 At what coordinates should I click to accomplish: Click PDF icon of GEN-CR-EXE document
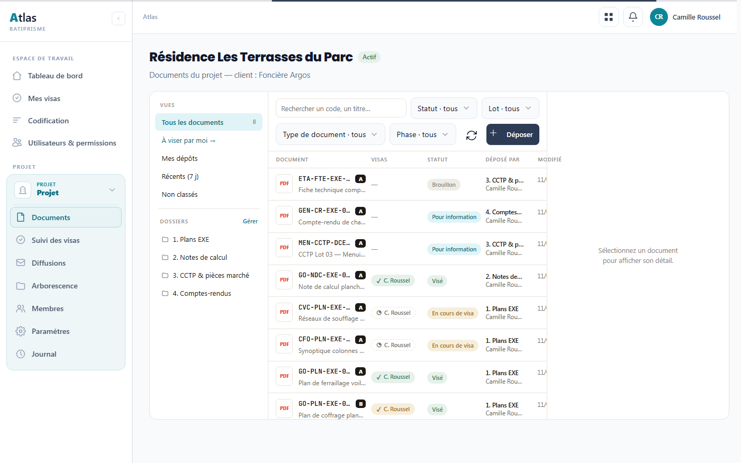pos(284,216)
